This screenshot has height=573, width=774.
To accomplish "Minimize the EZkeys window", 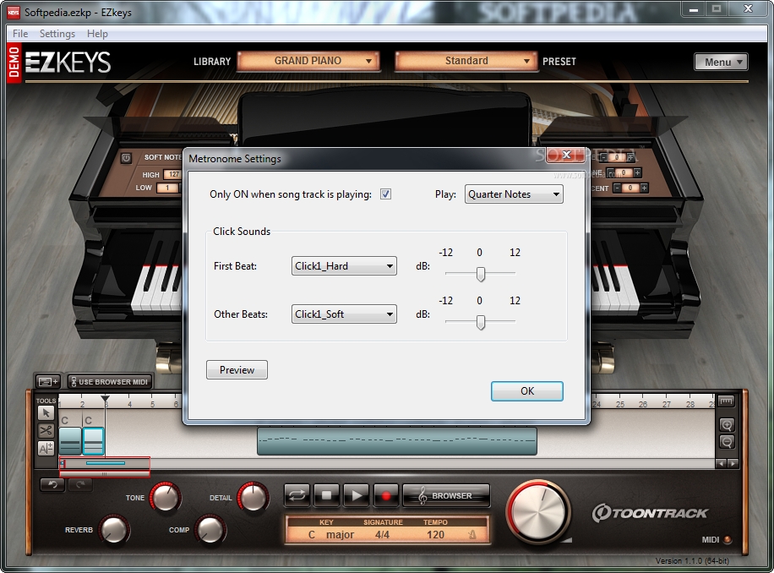I will point(694,9).
